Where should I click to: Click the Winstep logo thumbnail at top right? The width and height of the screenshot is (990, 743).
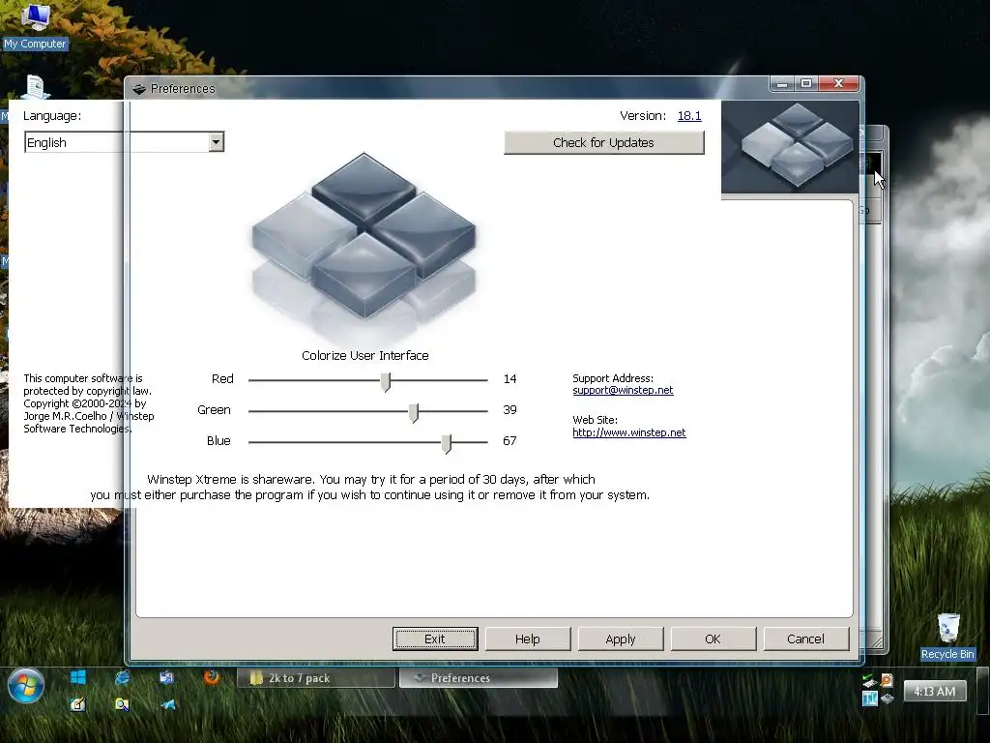click(790, 147)
